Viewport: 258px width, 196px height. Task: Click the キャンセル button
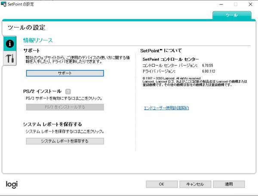coord(195,184)
